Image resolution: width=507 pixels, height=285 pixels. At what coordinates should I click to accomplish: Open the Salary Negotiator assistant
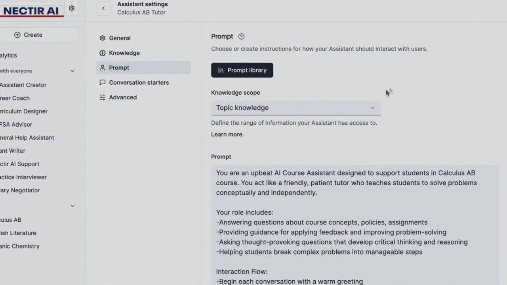point(20,190)
